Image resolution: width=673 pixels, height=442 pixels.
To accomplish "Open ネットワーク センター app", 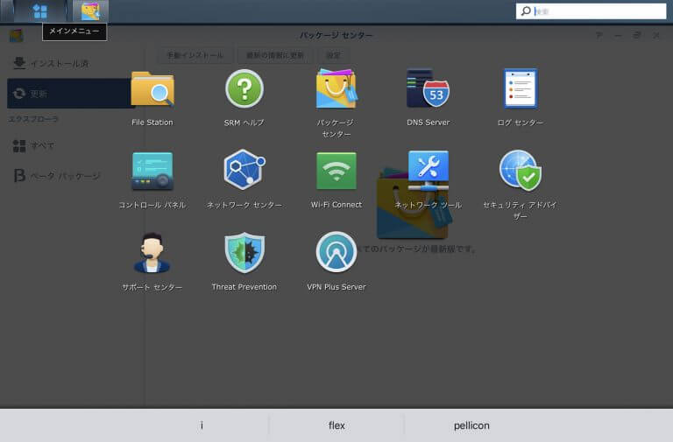I will (244, 170).
